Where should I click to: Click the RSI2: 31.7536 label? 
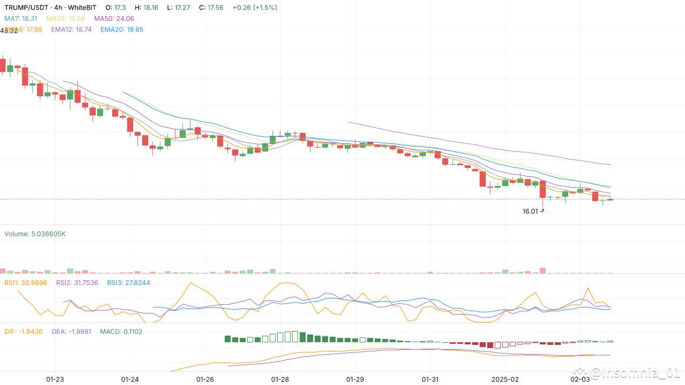point(77,282)
